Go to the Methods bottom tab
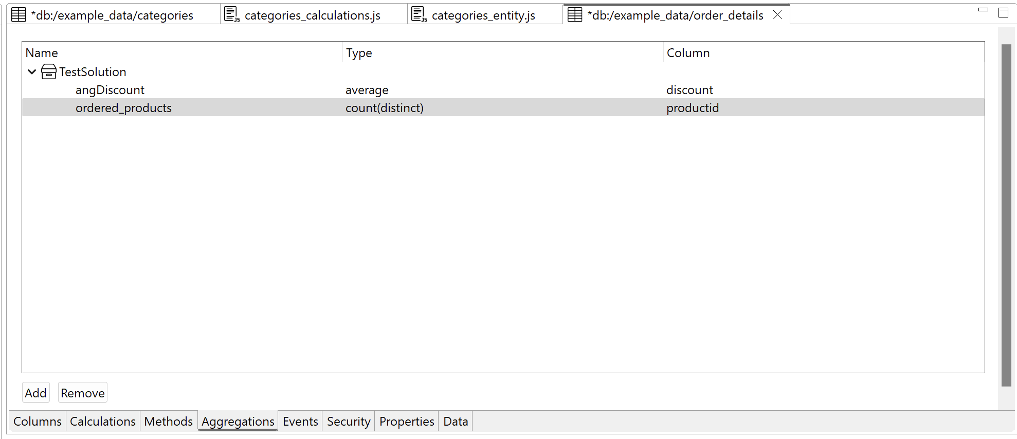1017x439 pixels. pos(169,422)
